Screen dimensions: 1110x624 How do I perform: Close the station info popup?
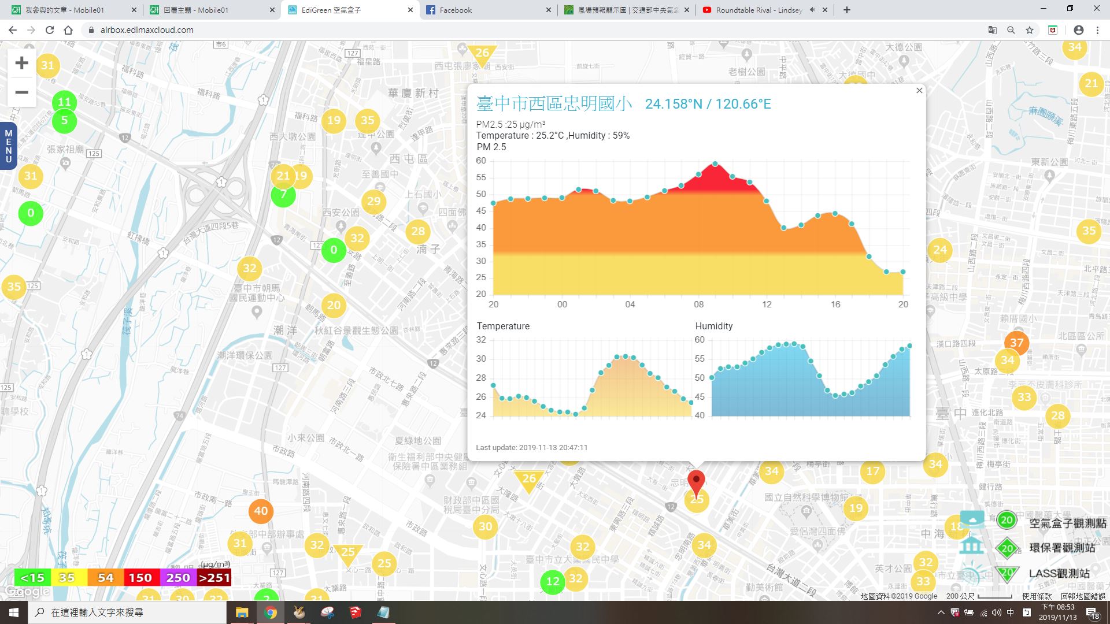coord(919,90)
